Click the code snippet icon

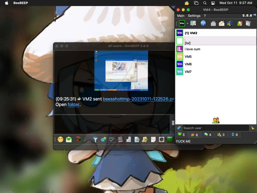153,139
